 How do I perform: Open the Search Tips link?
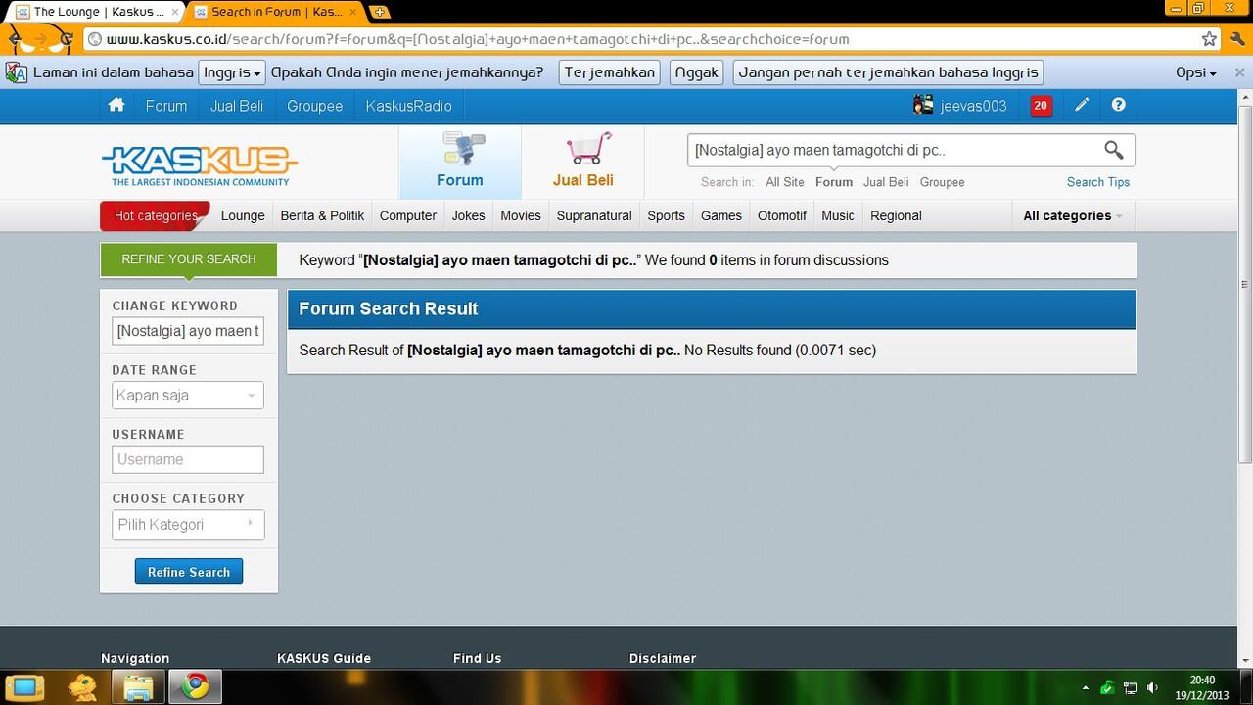[1098, 182]
